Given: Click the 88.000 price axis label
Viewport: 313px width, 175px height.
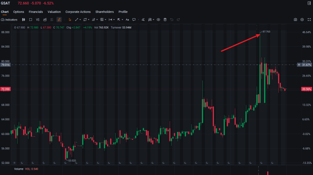Looking at the screenshot, I should pos(5,32).
